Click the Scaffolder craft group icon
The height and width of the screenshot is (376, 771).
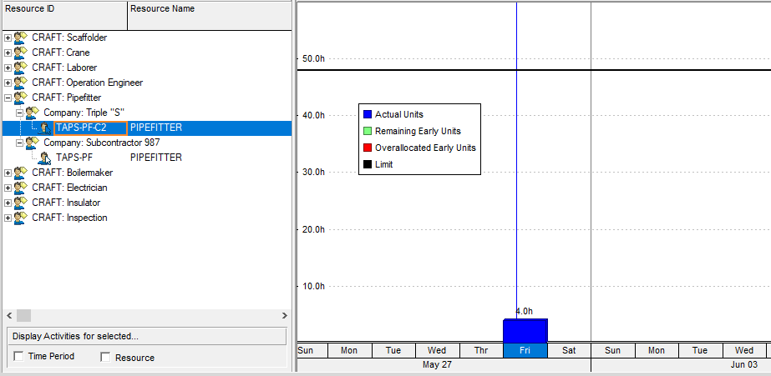pos(21,38)
